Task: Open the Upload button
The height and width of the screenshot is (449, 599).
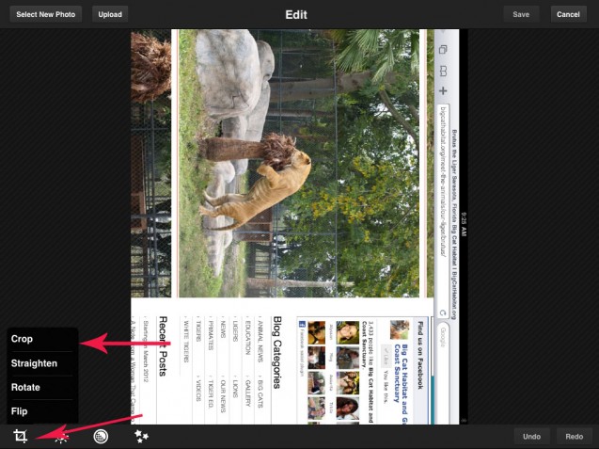Action: point(110,14)
